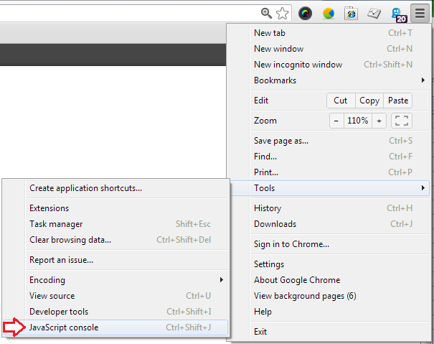This screenshot has width=434, height=344.
Task: Toggle fullscreen mode button in Zoom row
Action: [402, 121]
